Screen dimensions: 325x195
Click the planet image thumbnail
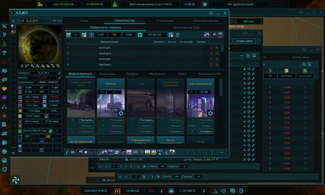[x=40, y=44]
